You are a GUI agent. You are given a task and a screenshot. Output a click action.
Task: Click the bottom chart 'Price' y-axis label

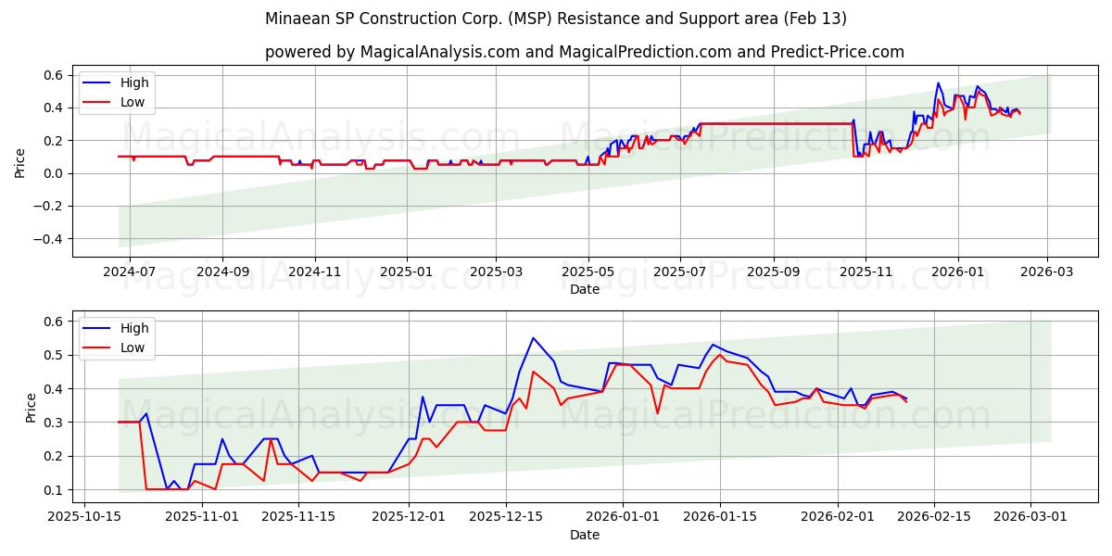pos(32,407)
